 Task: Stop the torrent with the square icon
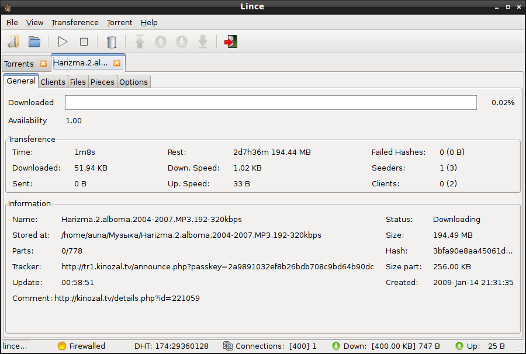[x=84, y=41]
